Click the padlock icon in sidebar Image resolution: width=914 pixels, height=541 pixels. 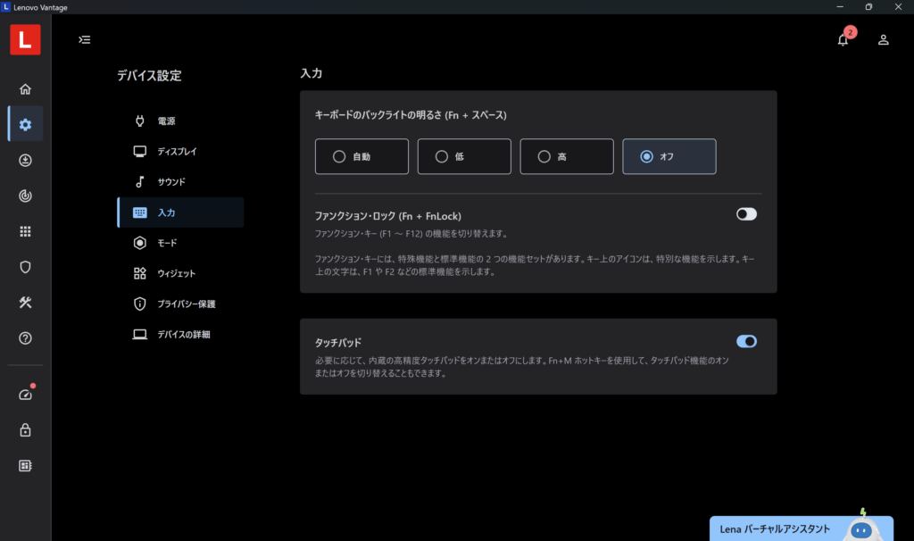(25, 430)
